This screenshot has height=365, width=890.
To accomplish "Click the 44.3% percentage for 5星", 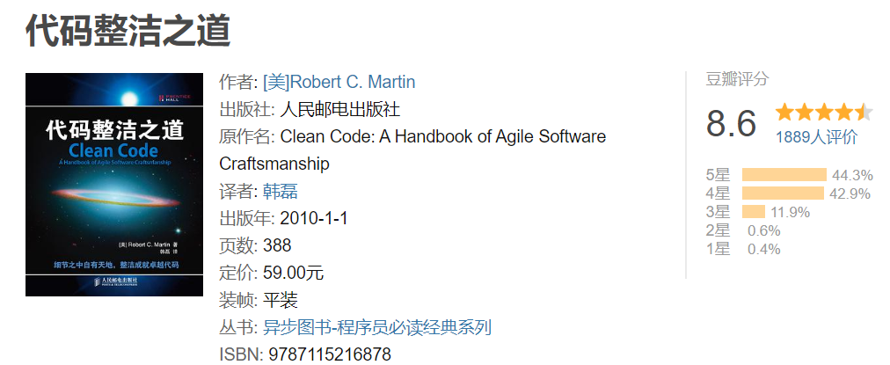I will [852, 175].
